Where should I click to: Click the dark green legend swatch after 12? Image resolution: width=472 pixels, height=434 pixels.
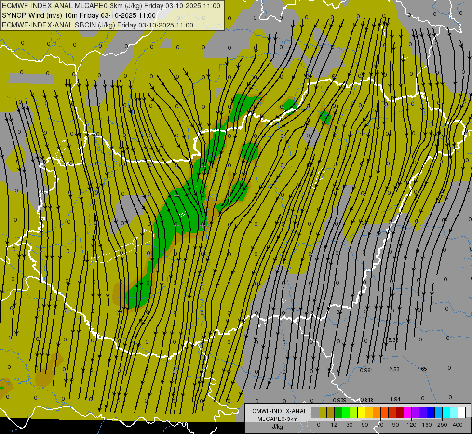(x=338, y=413)
